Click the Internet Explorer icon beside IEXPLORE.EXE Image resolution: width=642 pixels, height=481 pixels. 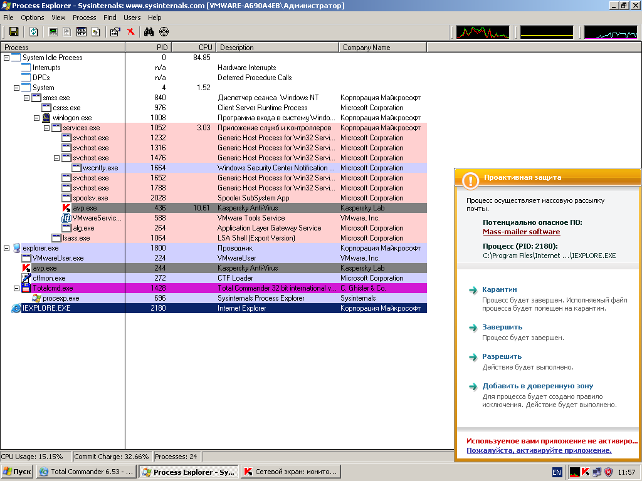(x=16, y=308)
